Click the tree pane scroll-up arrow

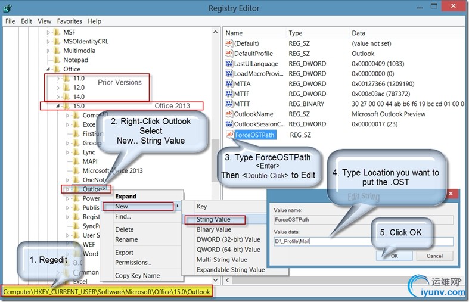pyautogui.click(x=215, y=32)
